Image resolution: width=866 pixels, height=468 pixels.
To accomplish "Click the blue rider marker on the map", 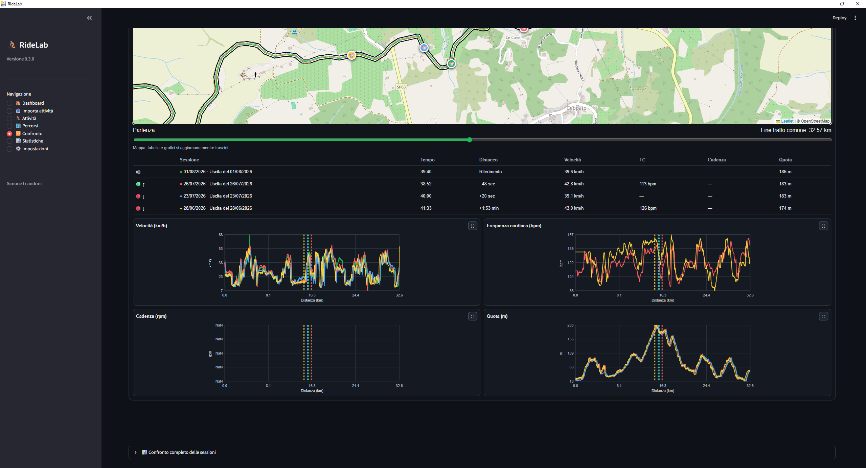I will [424, 48].
